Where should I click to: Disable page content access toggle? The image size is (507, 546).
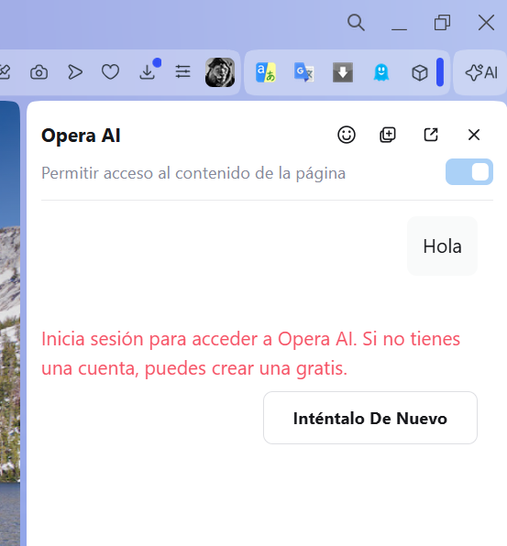tap(469, 171)
